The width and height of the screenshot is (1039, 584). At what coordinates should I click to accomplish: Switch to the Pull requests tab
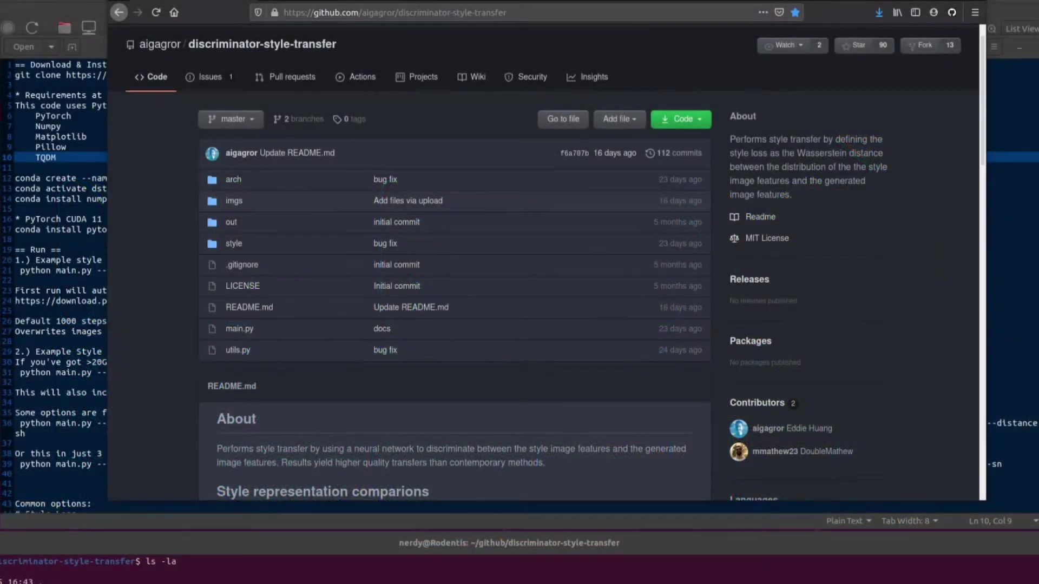tap(285, 77)
